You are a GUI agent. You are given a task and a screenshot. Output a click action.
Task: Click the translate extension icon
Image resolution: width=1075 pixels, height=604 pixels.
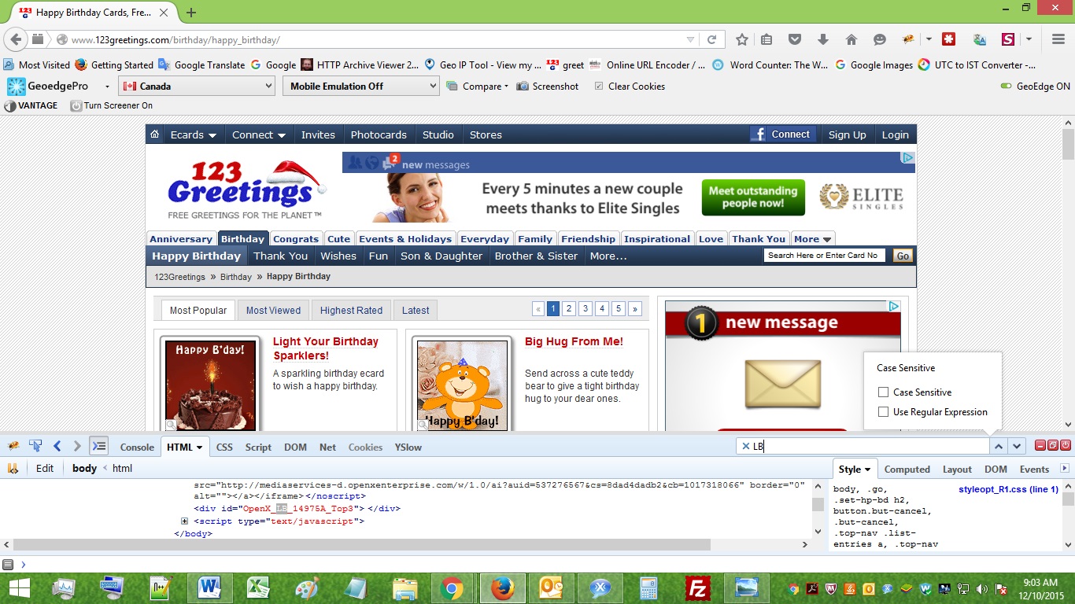pos(980,39)
